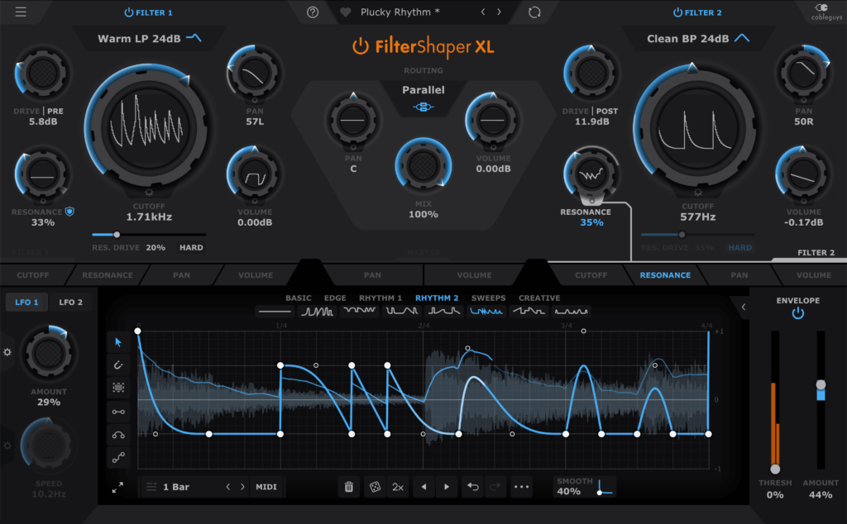Toggle Filter 2 power on or off
847x524 pixels.
pos(677,12)
